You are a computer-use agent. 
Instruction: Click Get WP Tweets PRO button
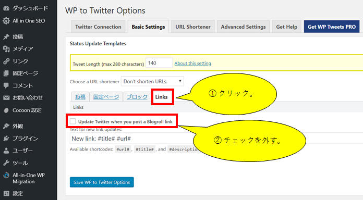[x=332, y=27]
